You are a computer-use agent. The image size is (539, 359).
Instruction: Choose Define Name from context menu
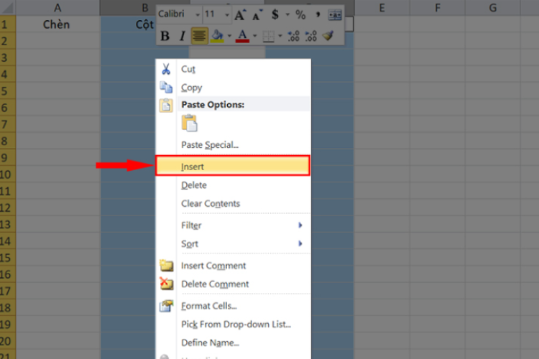point(233,343)
